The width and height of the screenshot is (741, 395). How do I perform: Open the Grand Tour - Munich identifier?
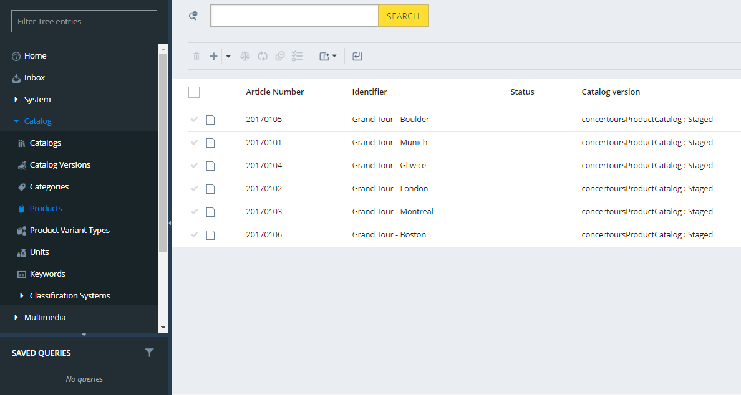click(389, 143)
